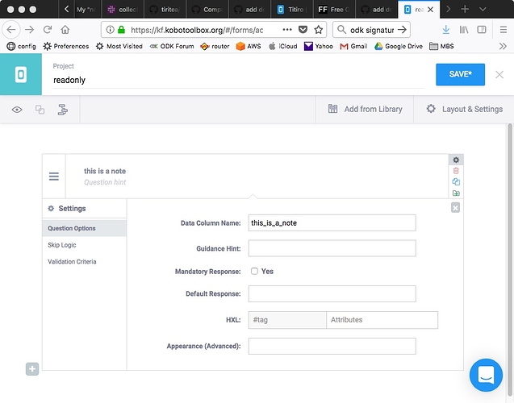Add a new question with plus button

click(x=32, y=369)
